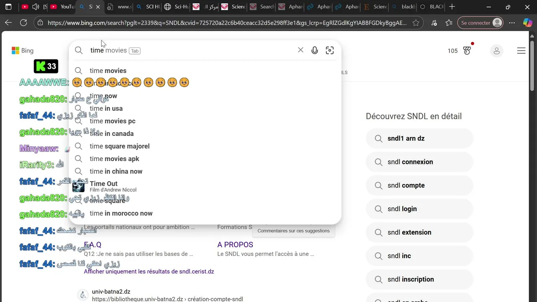Image resolution: width=537 pixels, height=302 pixels.
Task: Click search icon beside sndl connexion
Action: 378,162
